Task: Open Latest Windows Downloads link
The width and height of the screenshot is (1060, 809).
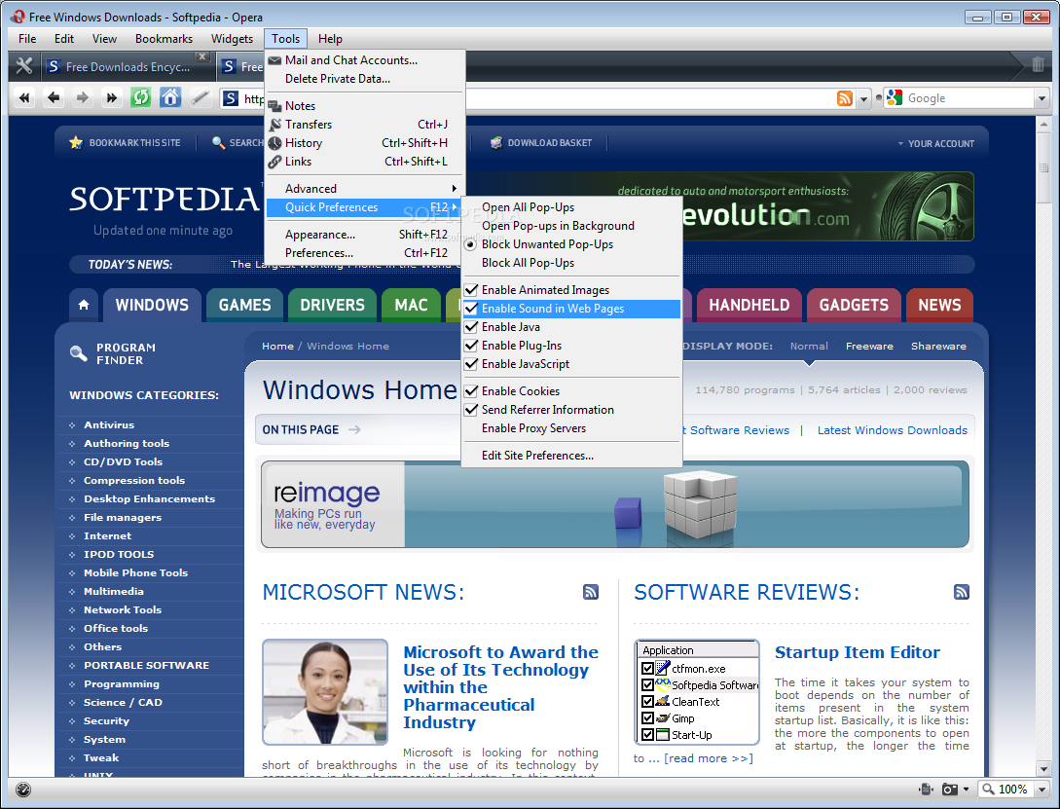Action: point(893,430)
